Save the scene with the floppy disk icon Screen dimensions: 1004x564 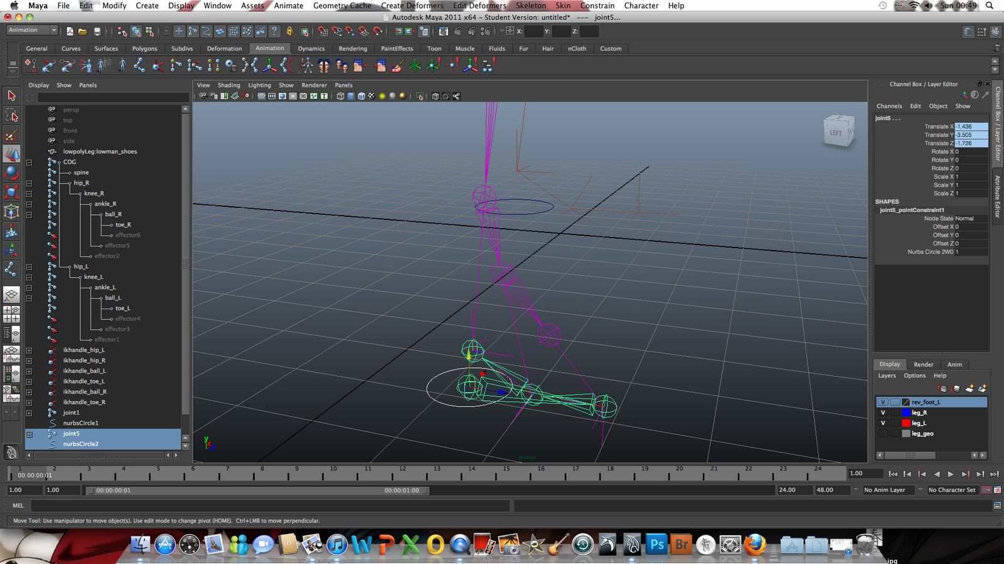click(97, 31)
